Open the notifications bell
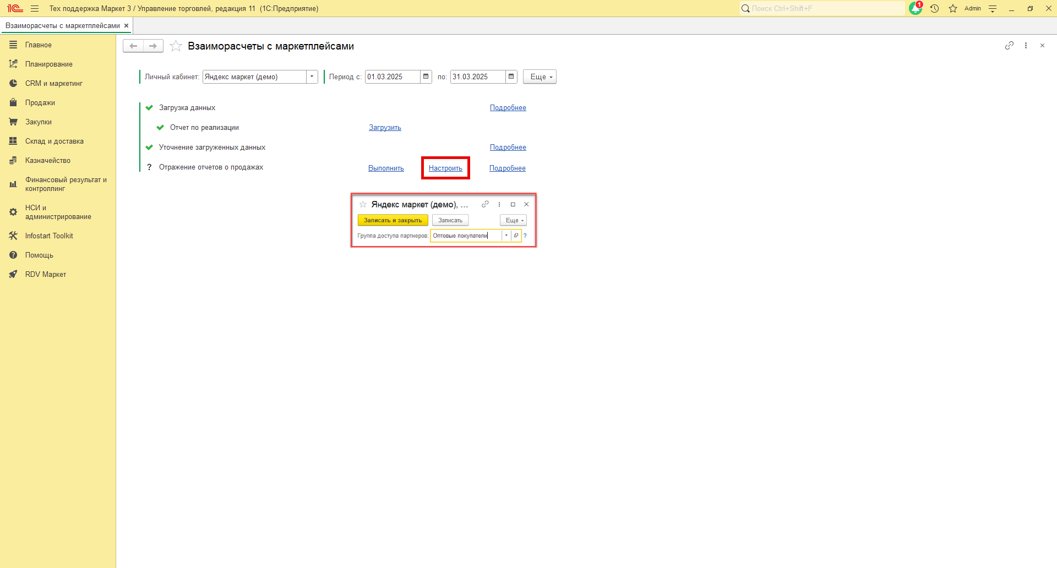This screenshot has width=1057, height=568. click(x=916, y=8)
